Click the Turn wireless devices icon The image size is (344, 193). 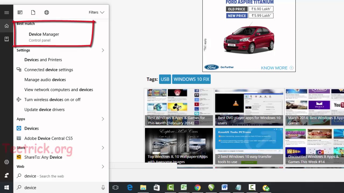coord(19,99)
